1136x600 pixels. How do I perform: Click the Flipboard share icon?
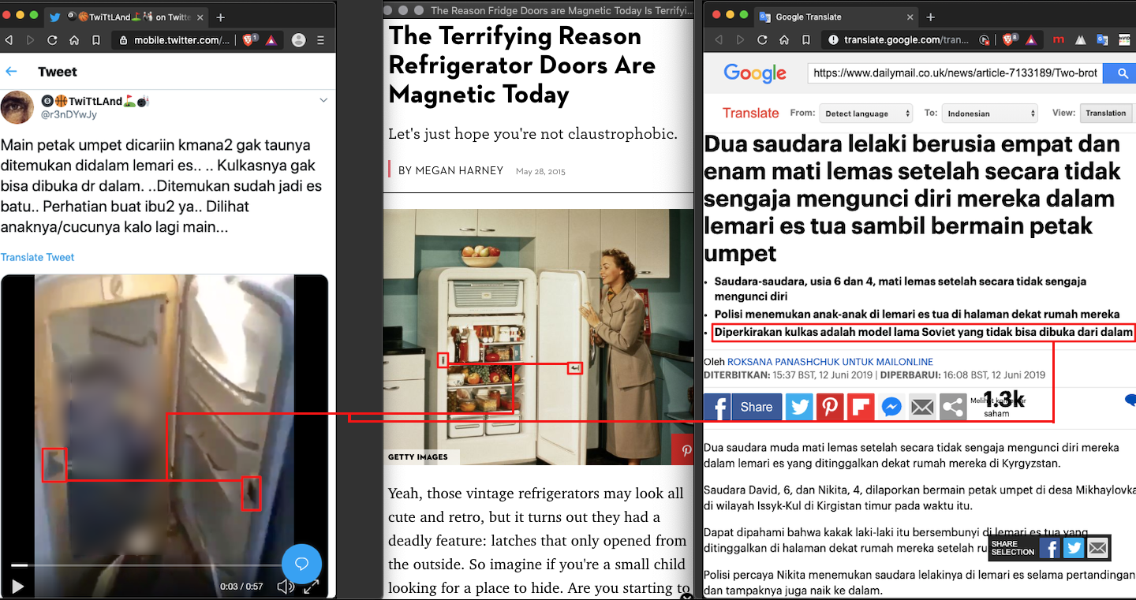click(861, 407)
